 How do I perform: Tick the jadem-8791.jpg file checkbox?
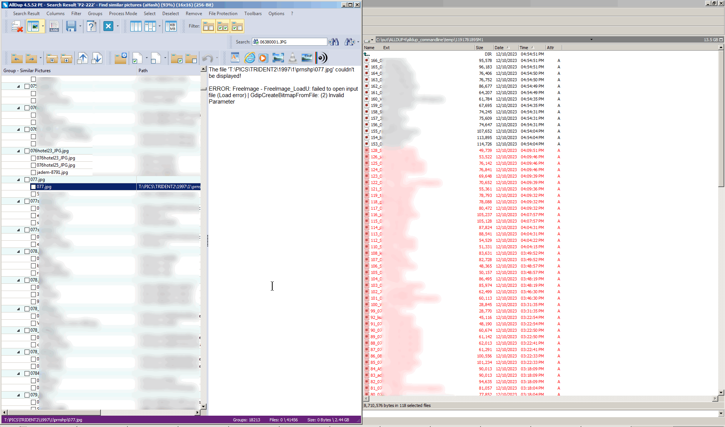tap(33, 172)
